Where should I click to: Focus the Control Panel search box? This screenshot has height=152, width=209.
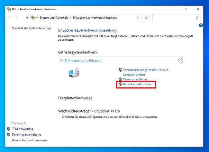coord(176,18)
